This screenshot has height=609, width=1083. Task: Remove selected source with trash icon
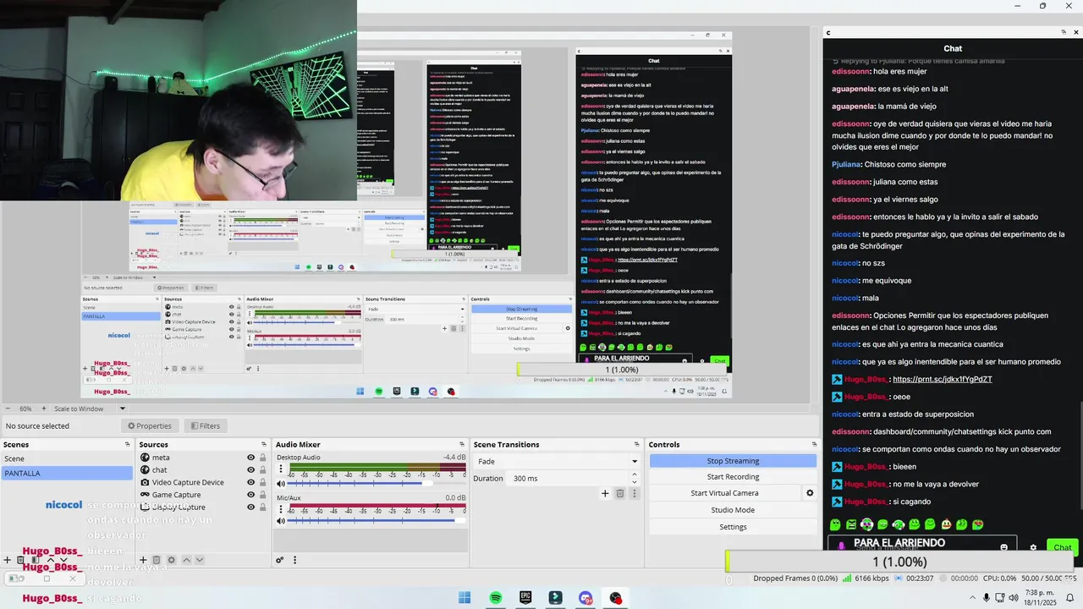coord(157,560)
